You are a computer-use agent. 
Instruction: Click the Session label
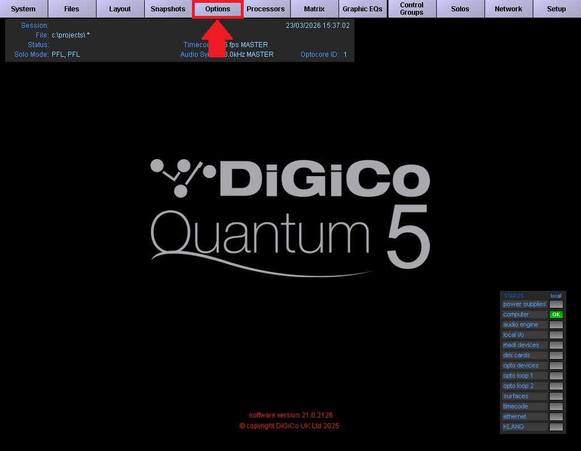click(x=35, y=26)
